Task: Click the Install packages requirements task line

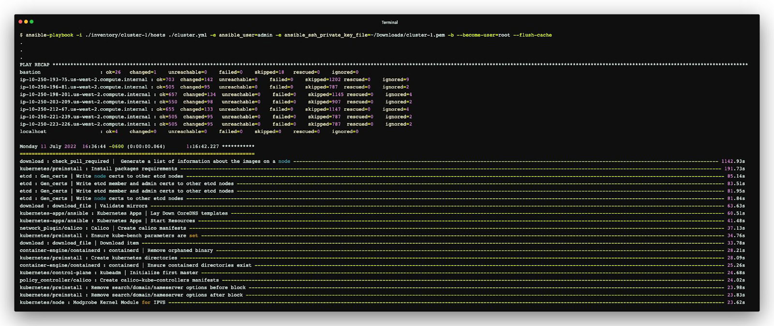Action: tap(382, 169)
